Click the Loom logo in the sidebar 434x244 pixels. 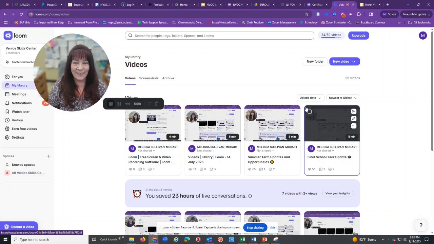click(15, 36)
